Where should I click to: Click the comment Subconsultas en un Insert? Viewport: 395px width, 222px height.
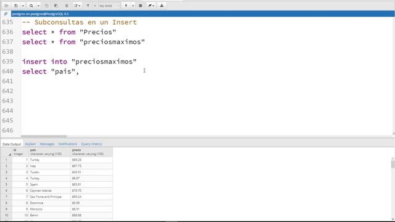(x=80, y=22)
